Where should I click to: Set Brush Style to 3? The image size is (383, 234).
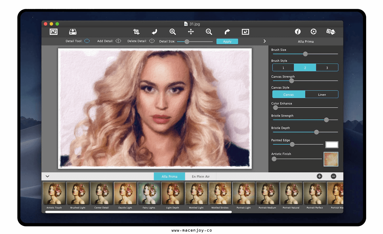click(x=327, y=67)
